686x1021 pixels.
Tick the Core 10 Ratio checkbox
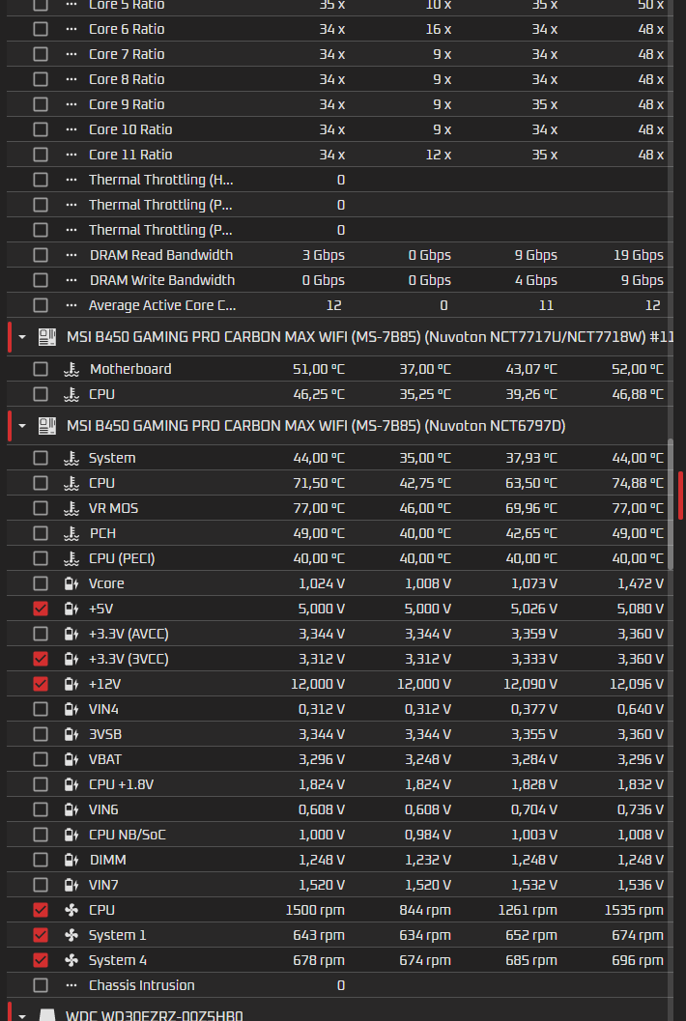[x=41, y=129]
